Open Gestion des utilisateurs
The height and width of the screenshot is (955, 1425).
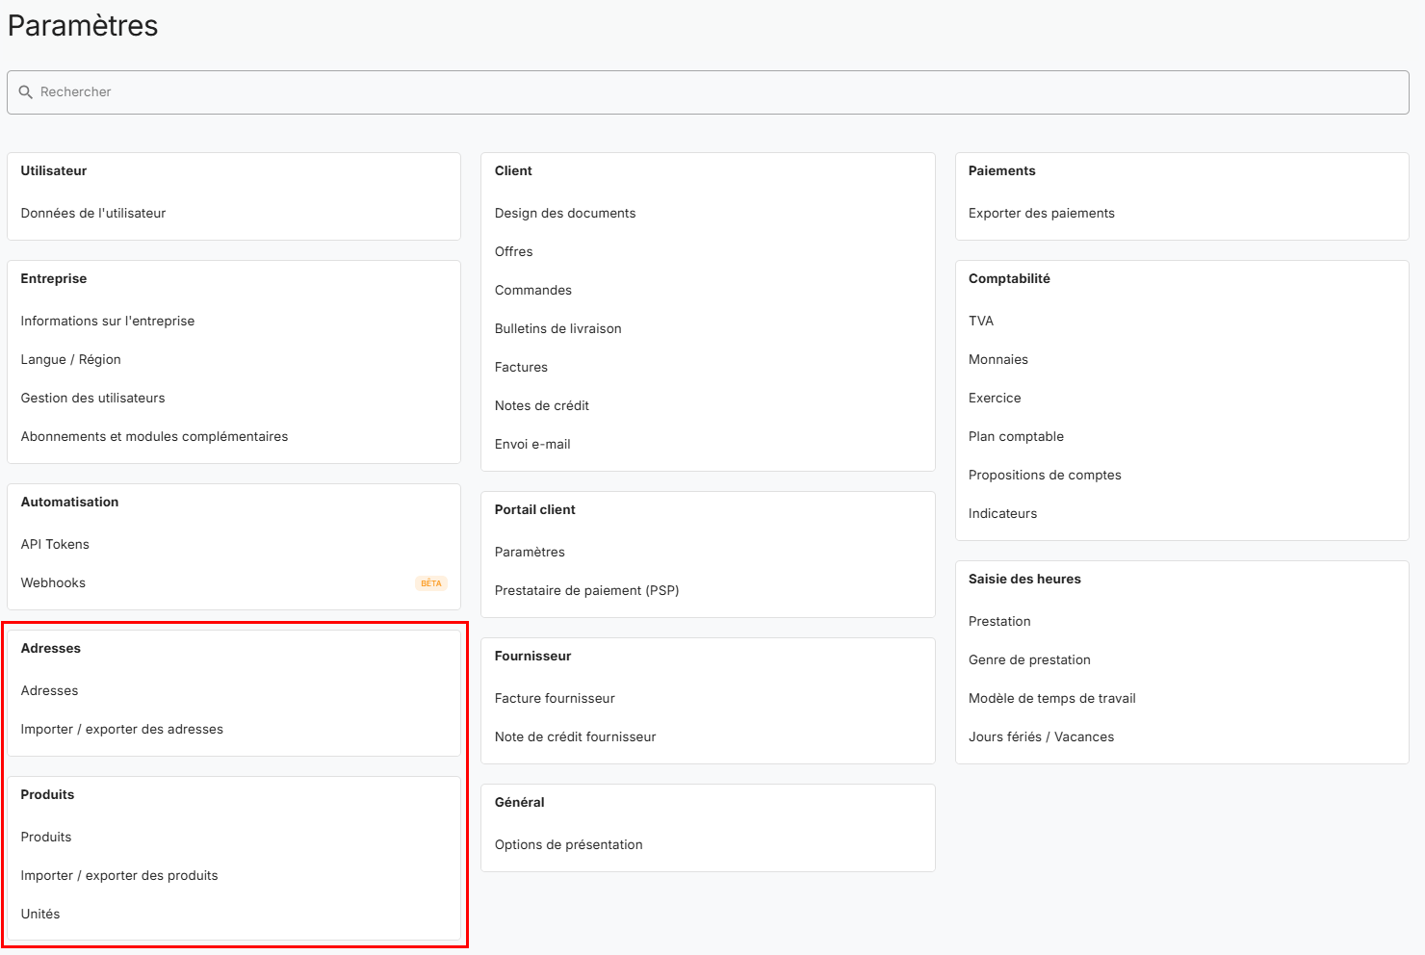[93, 399]
